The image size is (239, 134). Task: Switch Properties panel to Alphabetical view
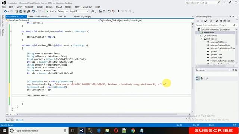point(202,79)
